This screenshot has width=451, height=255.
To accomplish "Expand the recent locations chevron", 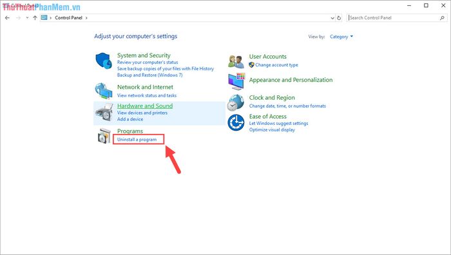I will pyautogui.click(x=27, y=18).
